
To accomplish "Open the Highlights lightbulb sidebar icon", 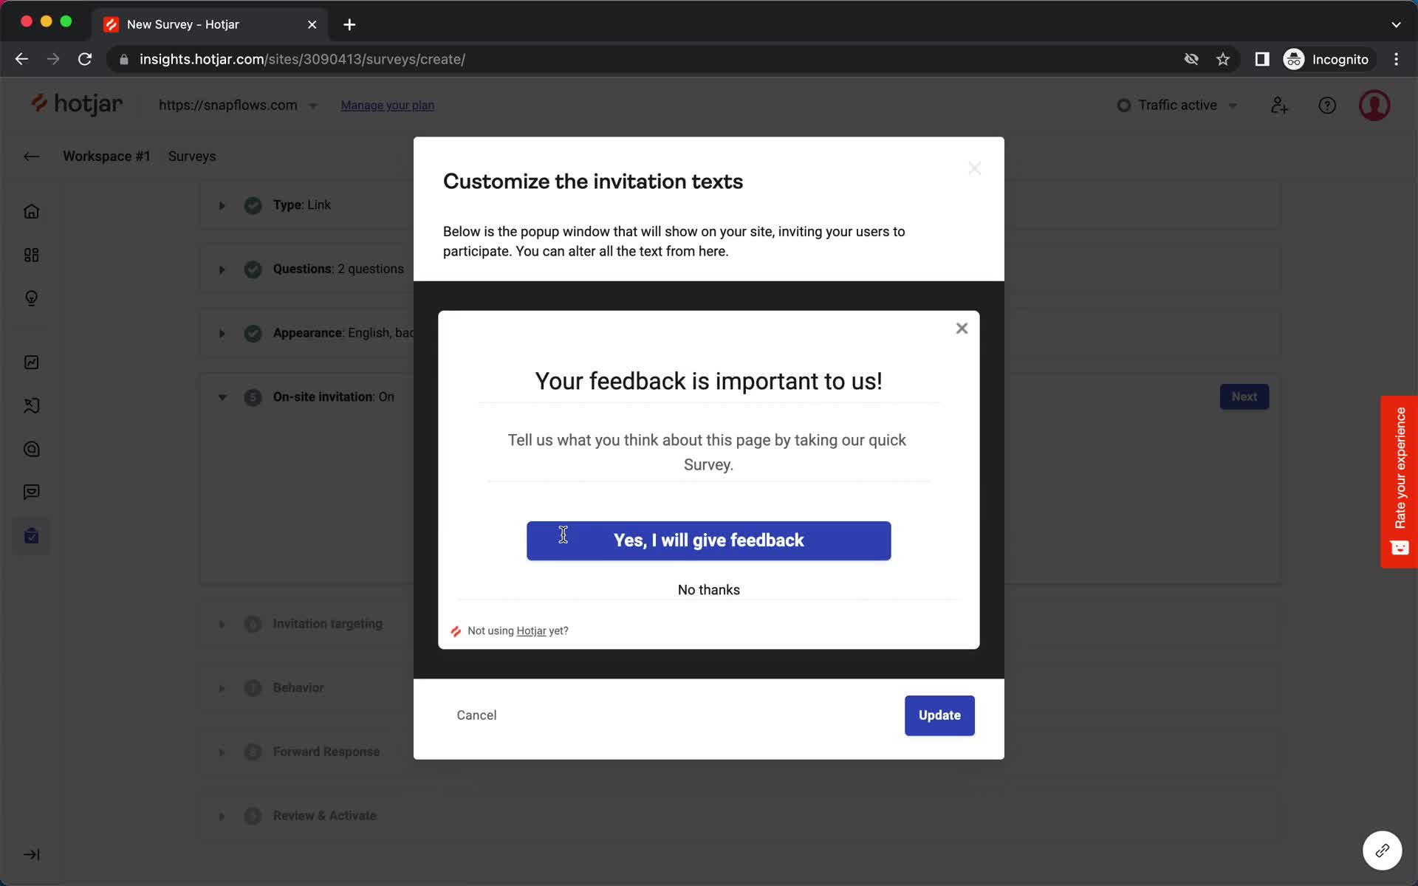I will [31, 298].
